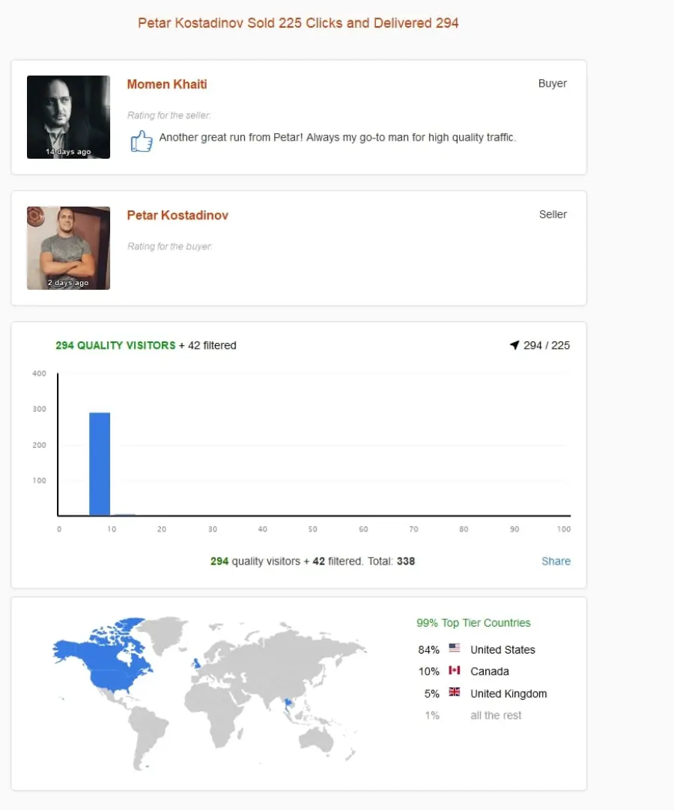The image size is (674, 810).
Task: Click the United States flag icon
Action: coord(455,648)
